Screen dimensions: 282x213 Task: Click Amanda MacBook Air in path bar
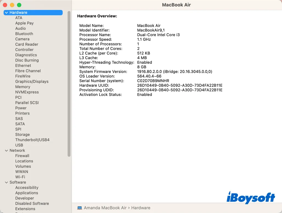(x=105, y=208)
